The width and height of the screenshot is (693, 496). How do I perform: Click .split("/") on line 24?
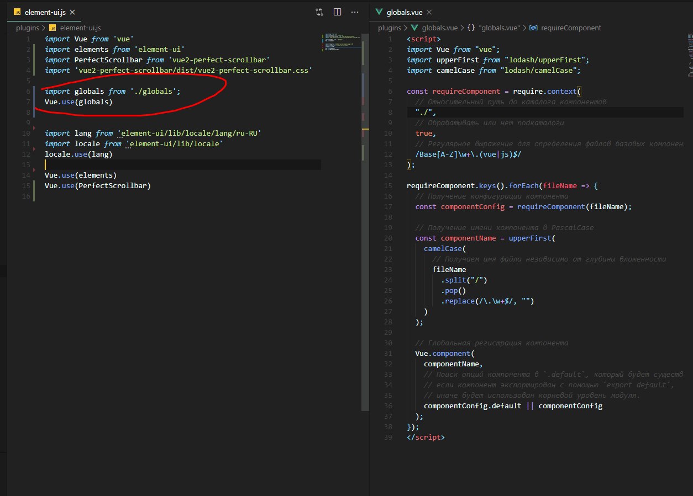(x=464, y=280)
